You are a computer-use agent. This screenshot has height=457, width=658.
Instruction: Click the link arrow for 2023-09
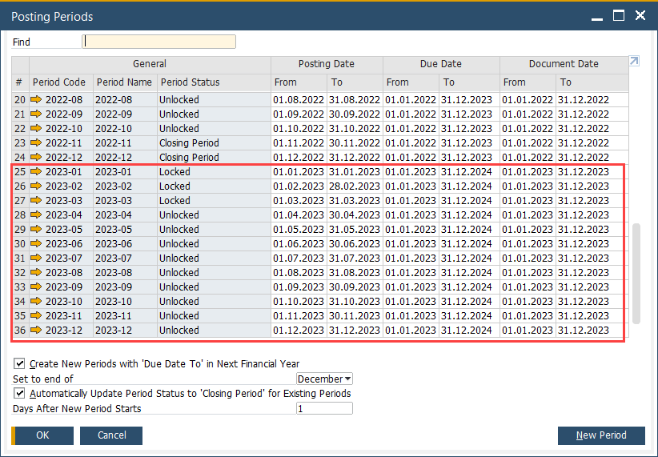pos(37,287)
